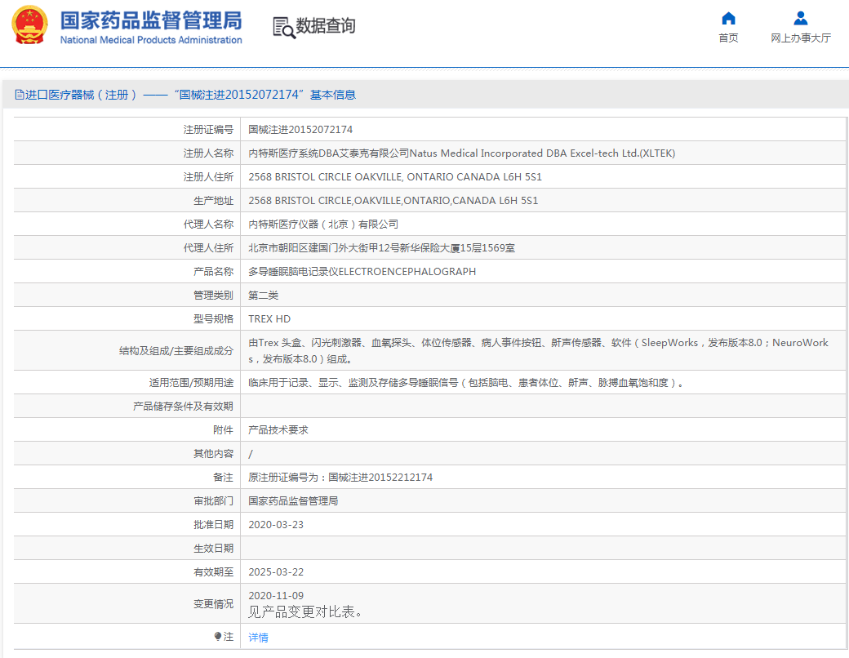Select the blue house 首页 icon
The height and width of the screenshot is (658, 849).
pos(727,20)
